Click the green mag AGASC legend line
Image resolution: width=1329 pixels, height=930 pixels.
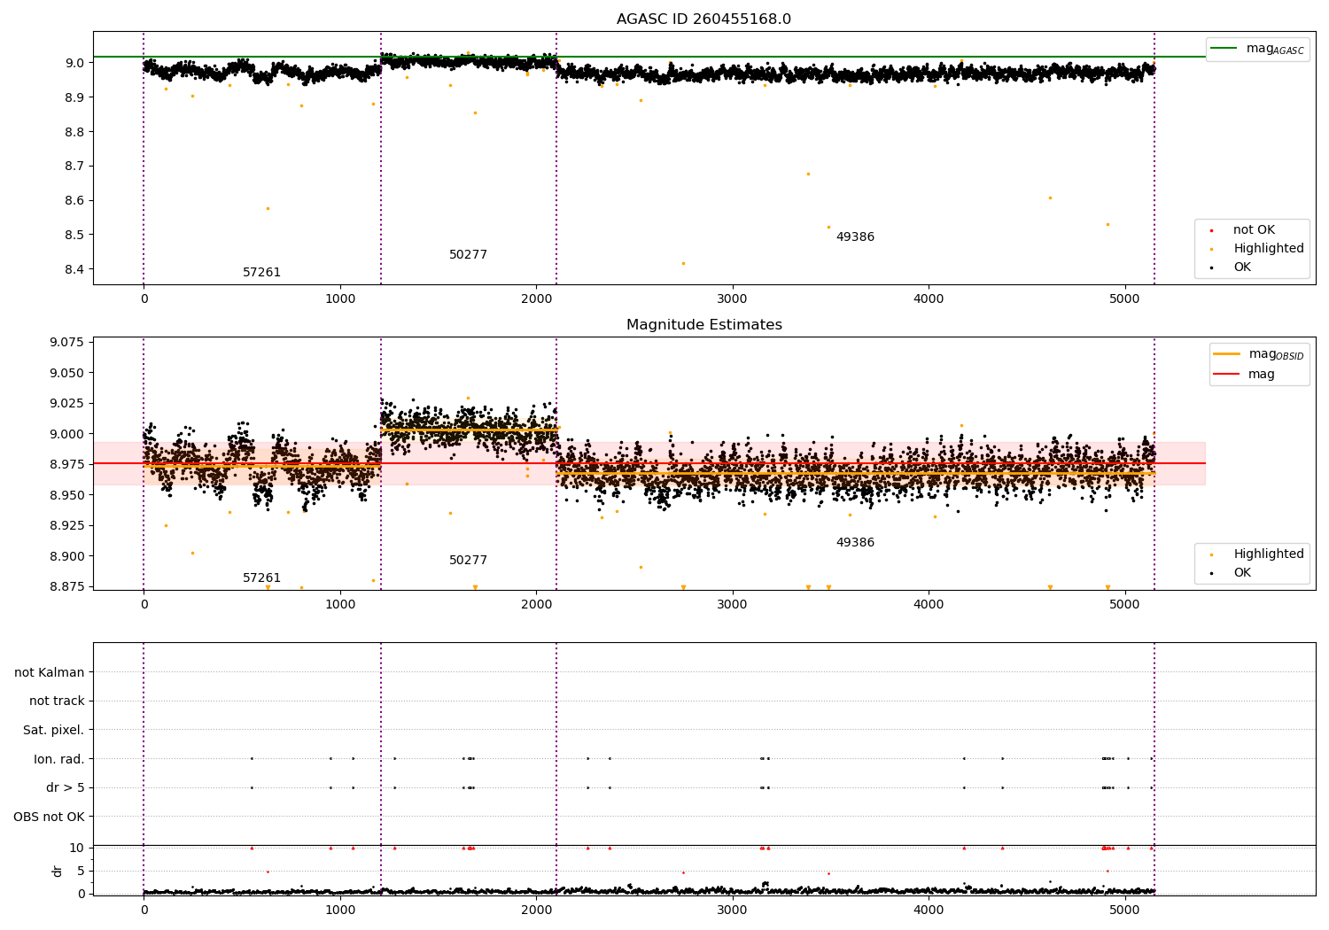pyautogui.click(x=1224, y=49)
